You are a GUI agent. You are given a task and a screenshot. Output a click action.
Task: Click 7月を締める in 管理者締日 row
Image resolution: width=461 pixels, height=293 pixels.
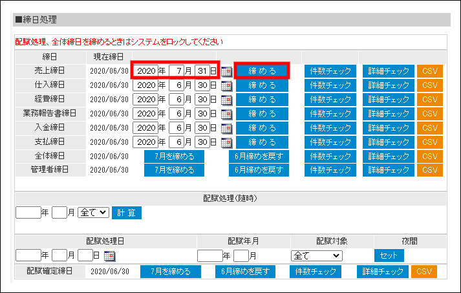(174, 170)
